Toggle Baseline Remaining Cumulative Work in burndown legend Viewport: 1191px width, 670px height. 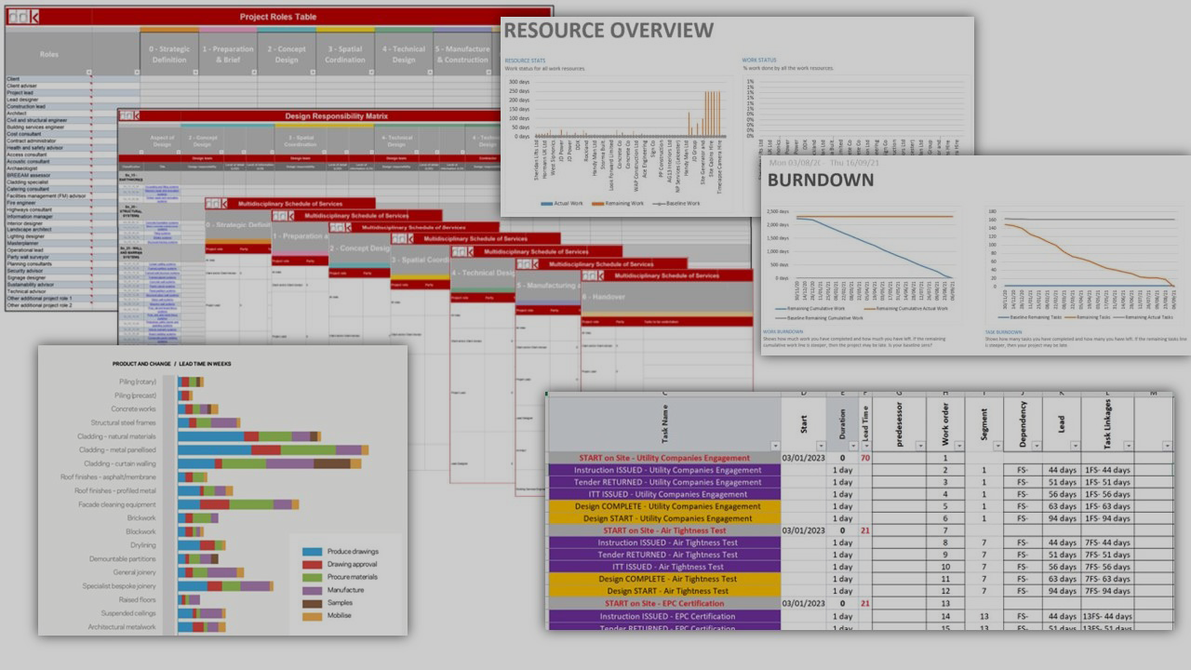(x=824, y=318)
